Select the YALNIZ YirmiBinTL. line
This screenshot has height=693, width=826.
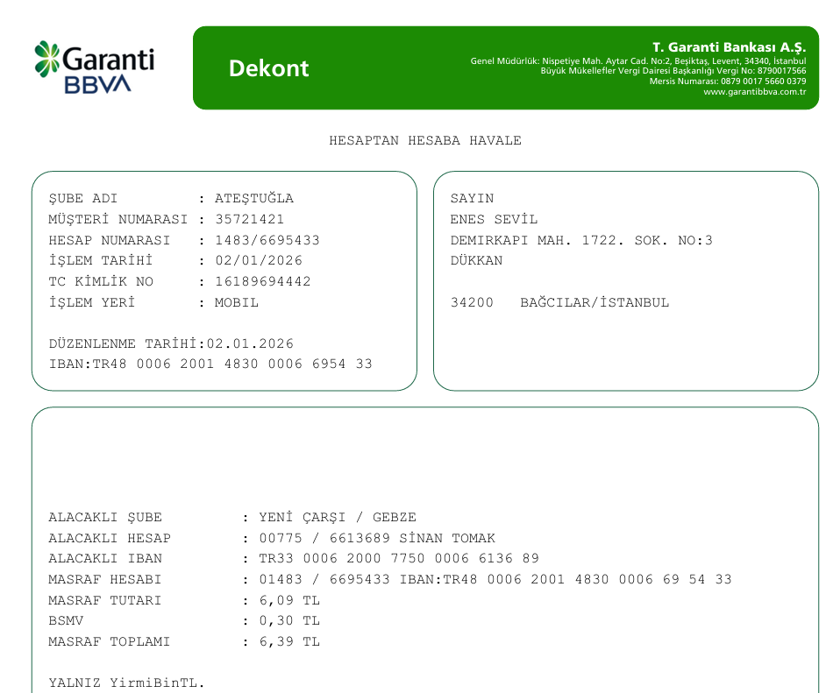pos(126,683)
